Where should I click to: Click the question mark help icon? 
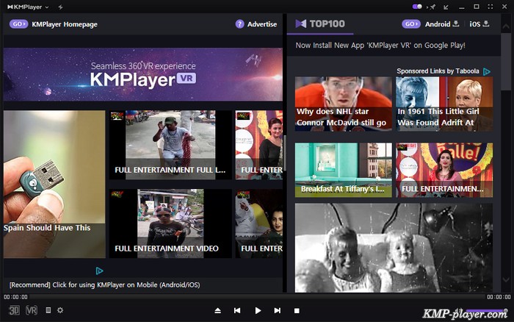click(239, 24)
